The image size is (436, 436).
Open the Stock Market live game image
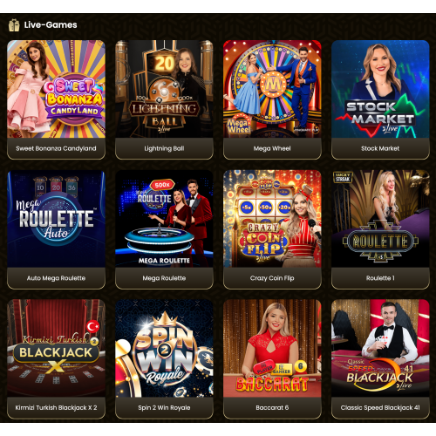(380, 89)
